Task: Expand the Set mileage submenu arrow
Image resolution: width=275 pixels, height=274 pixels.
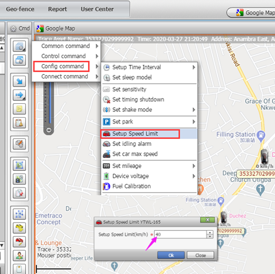Action: pyautogui.click(x=194, y=166)
